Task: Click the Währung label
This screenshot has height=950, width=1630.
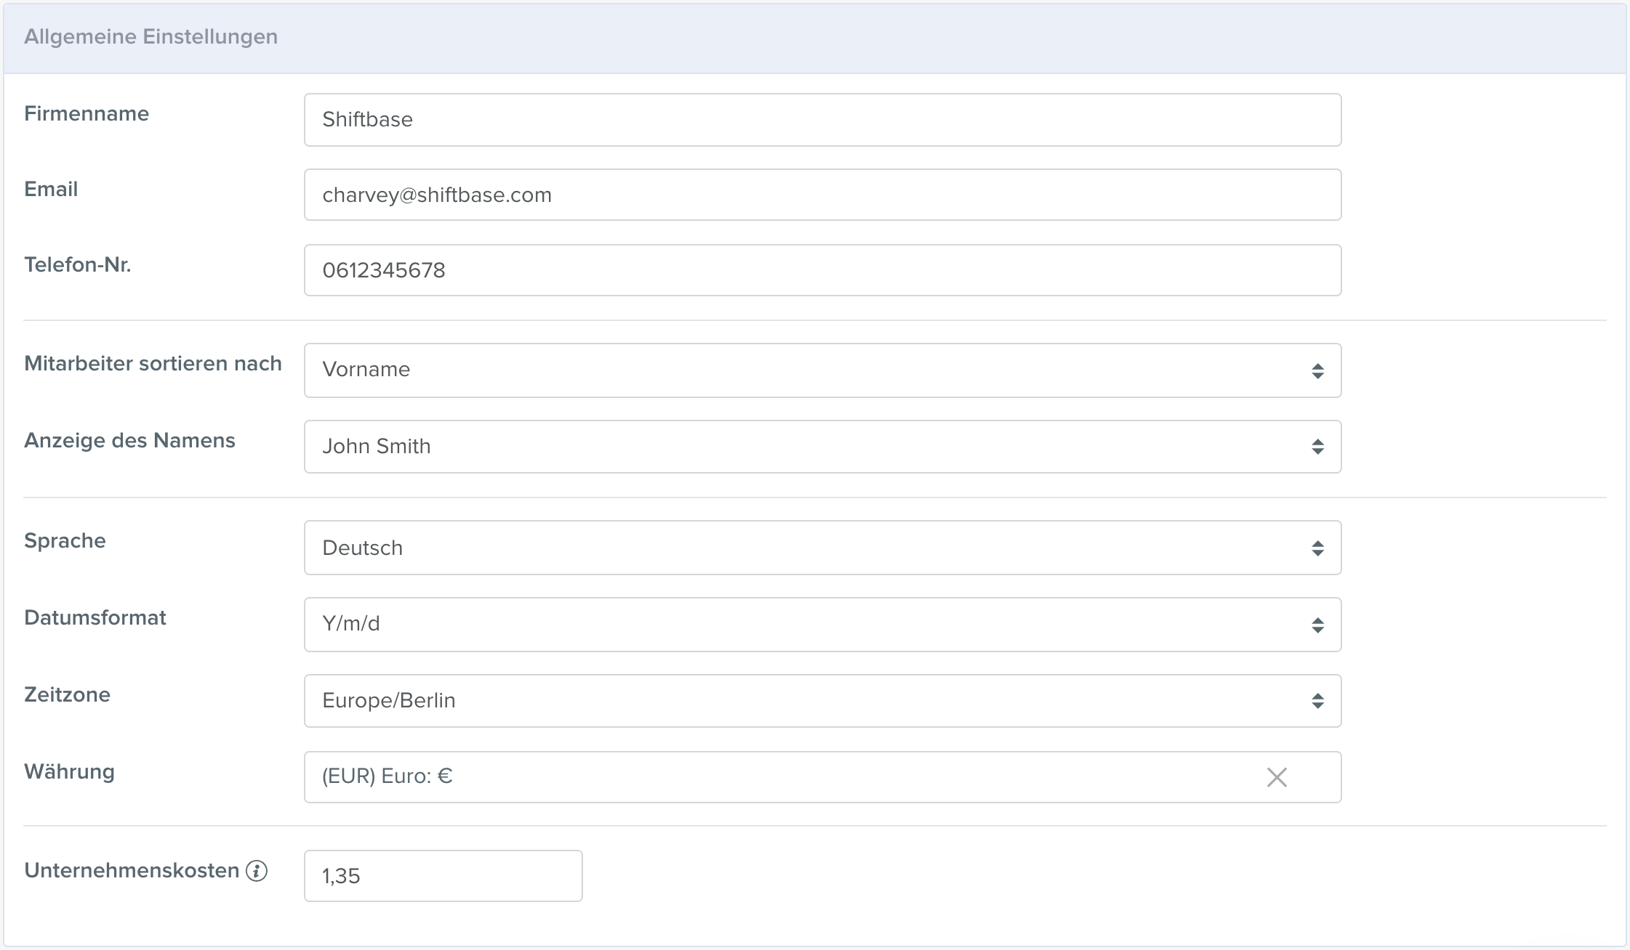Action: point(69,771)
